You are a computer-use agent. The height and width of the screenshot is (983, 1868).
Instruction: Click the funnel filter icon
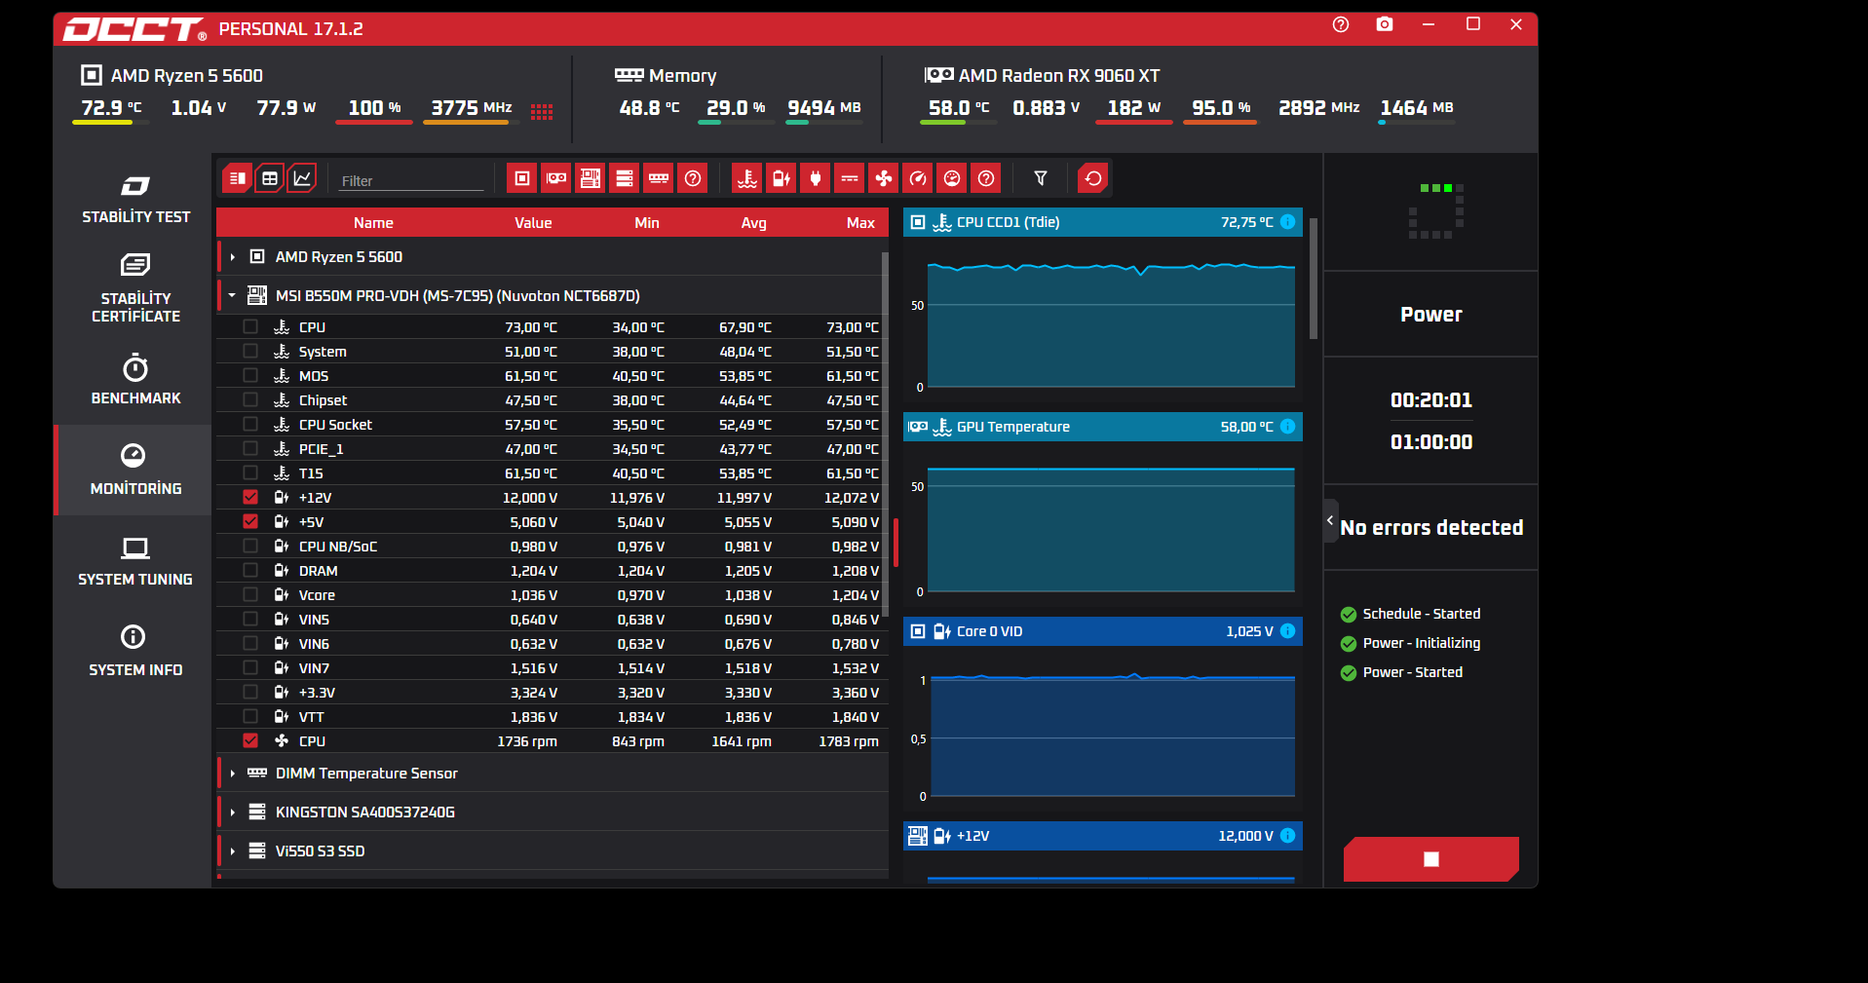(1041, 178)
